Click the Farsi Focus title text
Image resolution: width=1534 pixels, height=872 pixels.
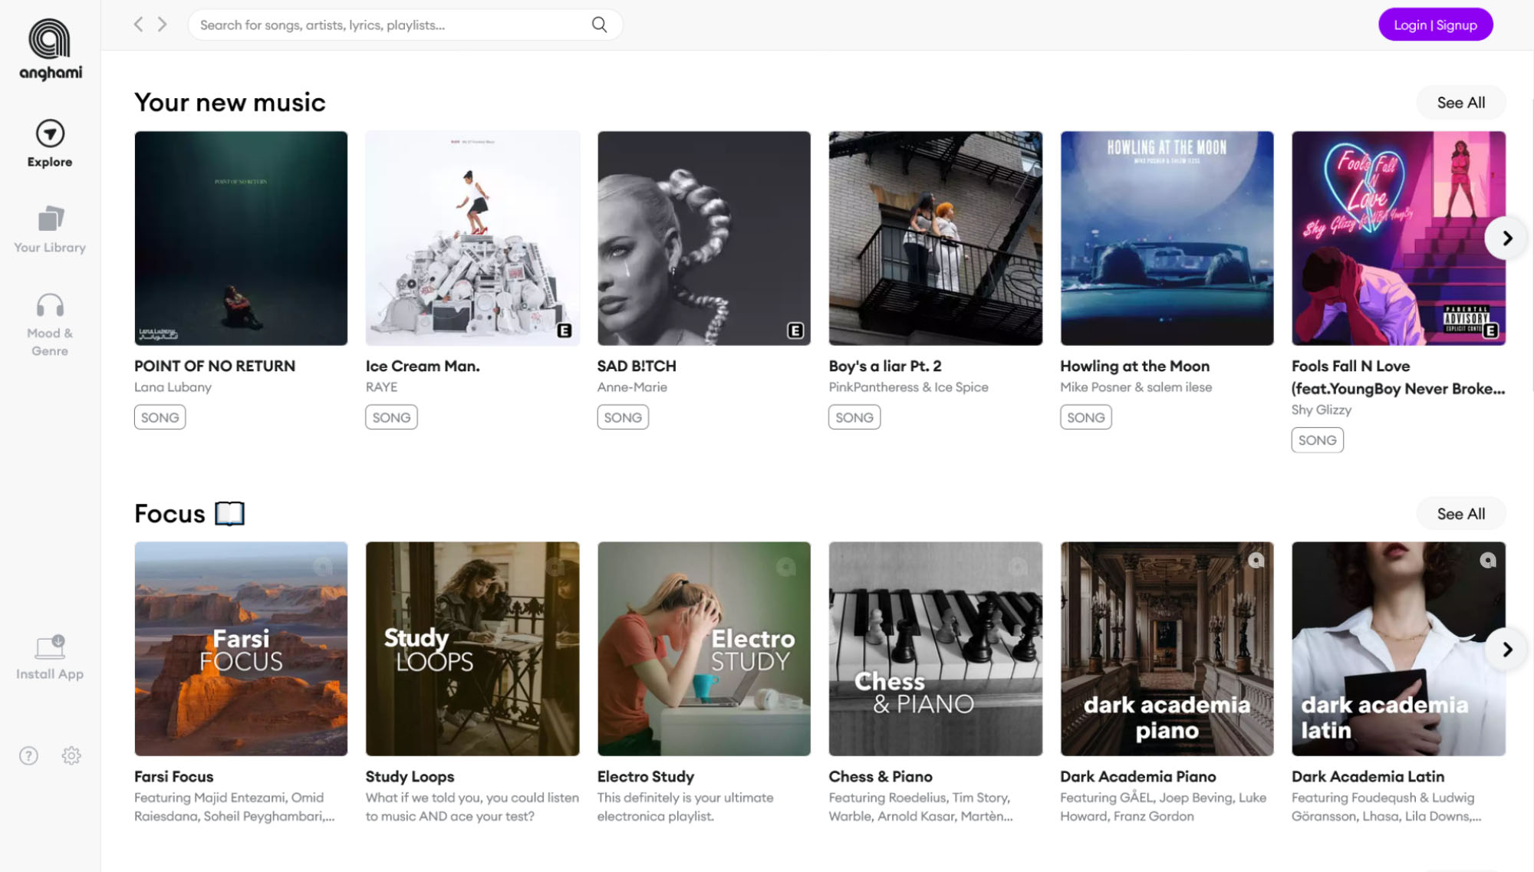(174, 777)
